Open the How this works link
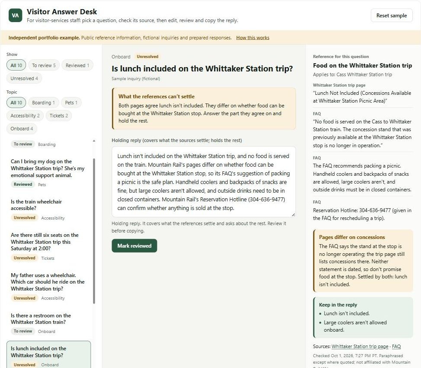Screen dimensions: 421x368 point(253,38)
